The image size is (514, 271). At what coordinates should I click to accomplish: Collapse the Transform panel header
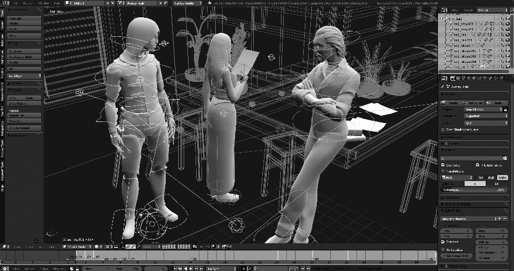tap(24, 10)
